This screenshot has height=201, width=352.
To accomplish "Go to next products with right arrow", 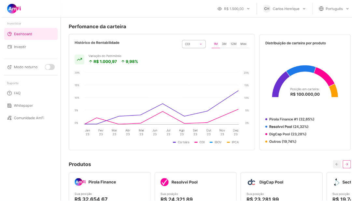I will pyautogui.click(x=346, y=164).
